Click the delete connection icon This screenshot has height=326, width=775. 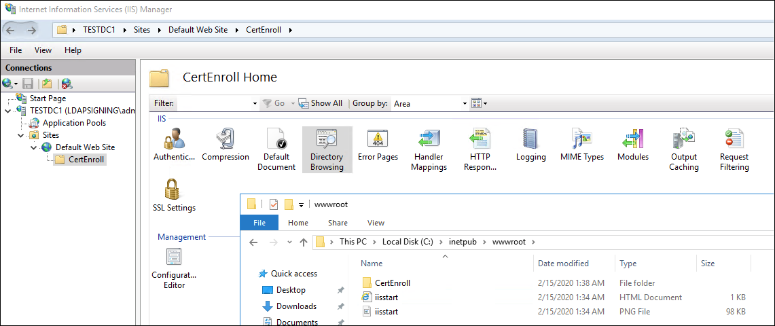pyautogui.click(x=67, y=84)
